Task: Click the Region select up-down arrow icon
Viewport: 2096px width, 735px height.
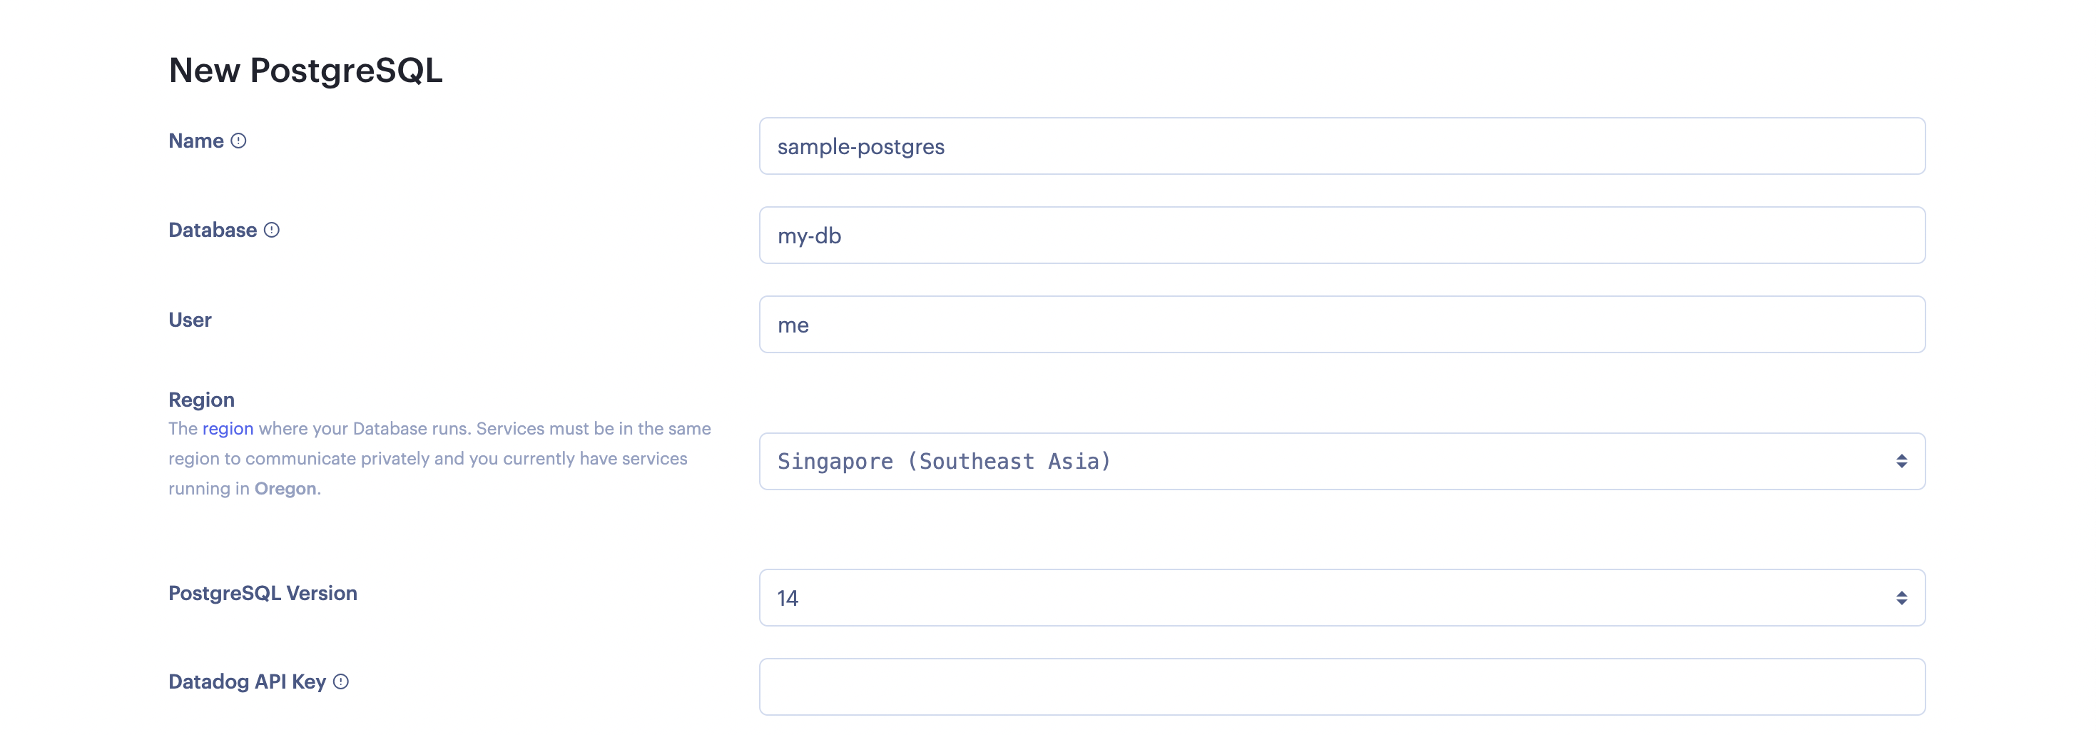Action: pos(1901,462)
